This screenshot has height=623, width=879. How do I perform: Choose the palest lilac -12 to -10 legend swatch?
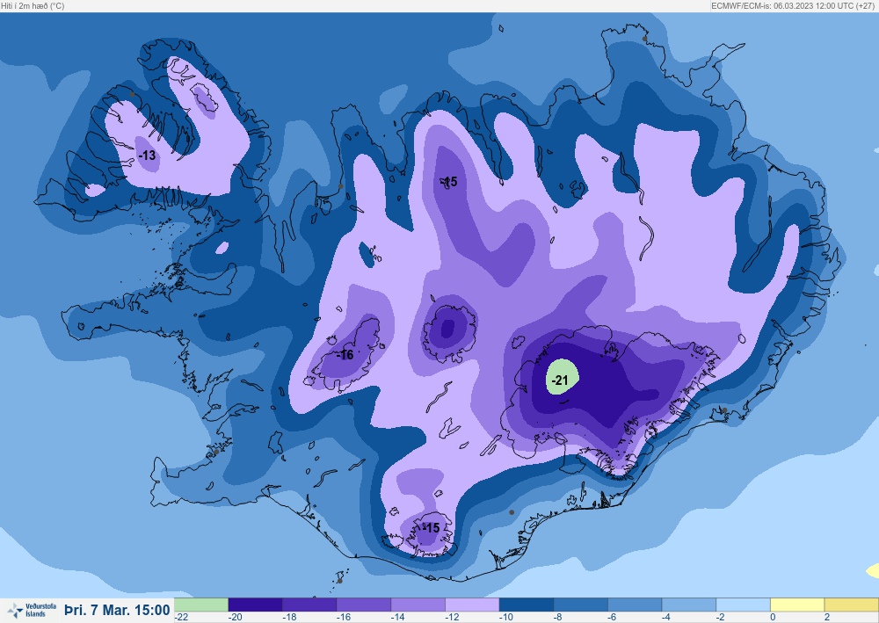click(x=472, y=605)
